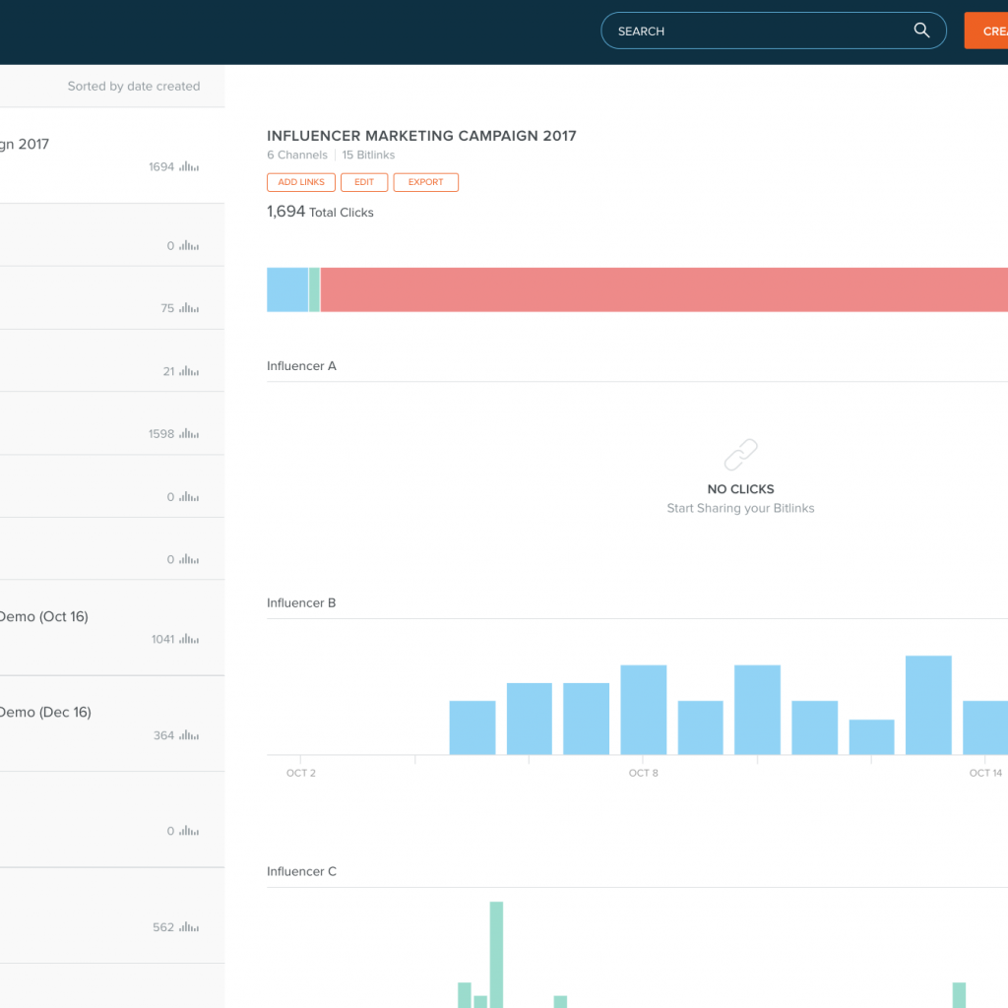Click the '15 Bitlinks' text
The width and height of the screenshot is (1008, 1008).
coord(368,155)
